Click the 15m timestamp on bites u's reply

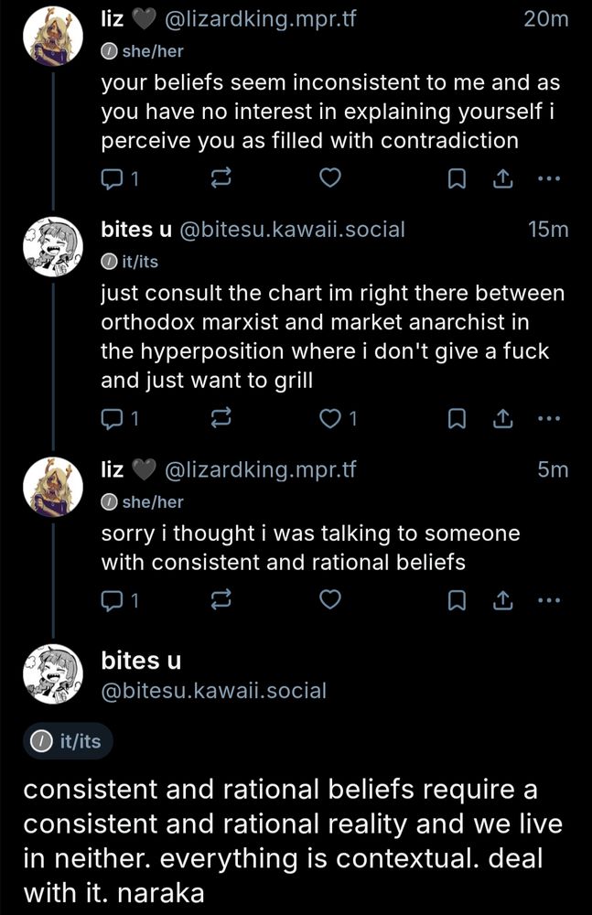pos(549,230)
